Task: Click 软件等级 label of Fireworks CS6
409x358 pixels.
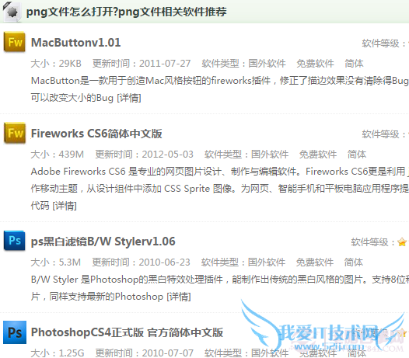Action: (x=381, y=134)
